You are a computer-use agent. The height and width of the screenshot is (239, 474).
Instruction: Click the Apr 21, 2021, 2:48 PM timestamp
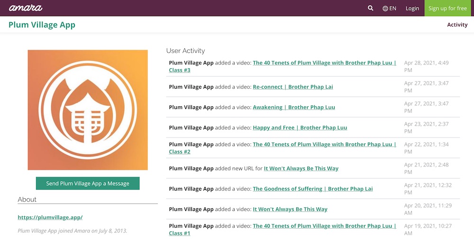tap(426, 168)
